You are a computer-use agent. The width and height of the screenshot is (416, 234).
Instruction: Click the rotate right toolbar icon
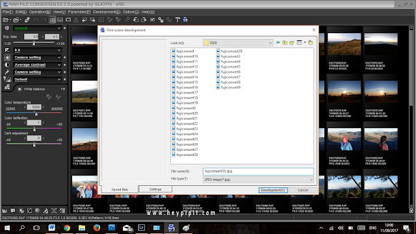tap(144, 19)
